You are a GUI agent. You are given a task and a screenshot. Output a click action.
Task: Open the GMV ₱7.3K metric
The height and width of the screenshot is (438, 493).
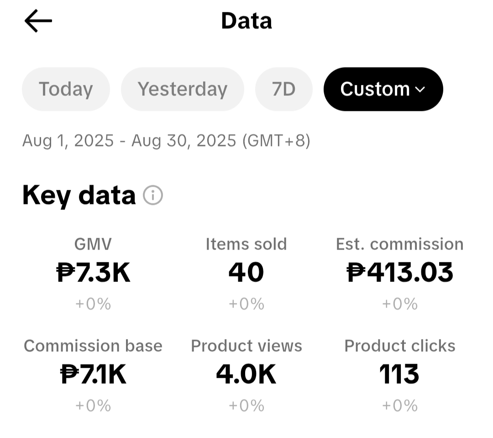pyautogui.click(x=93, y=273)
